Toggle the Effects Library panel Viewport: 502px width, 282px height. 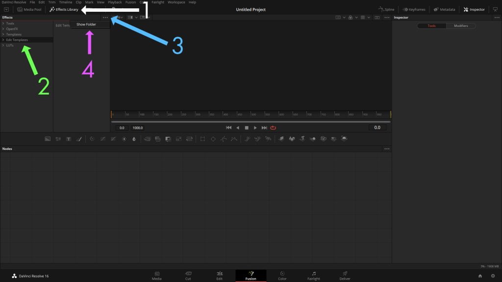[x=64, y=10]
